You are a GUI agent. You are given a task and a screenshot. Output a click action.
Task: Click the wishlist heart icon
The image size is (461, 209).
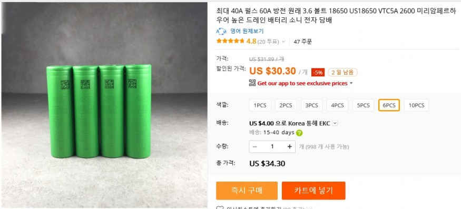tap(220, 208)
